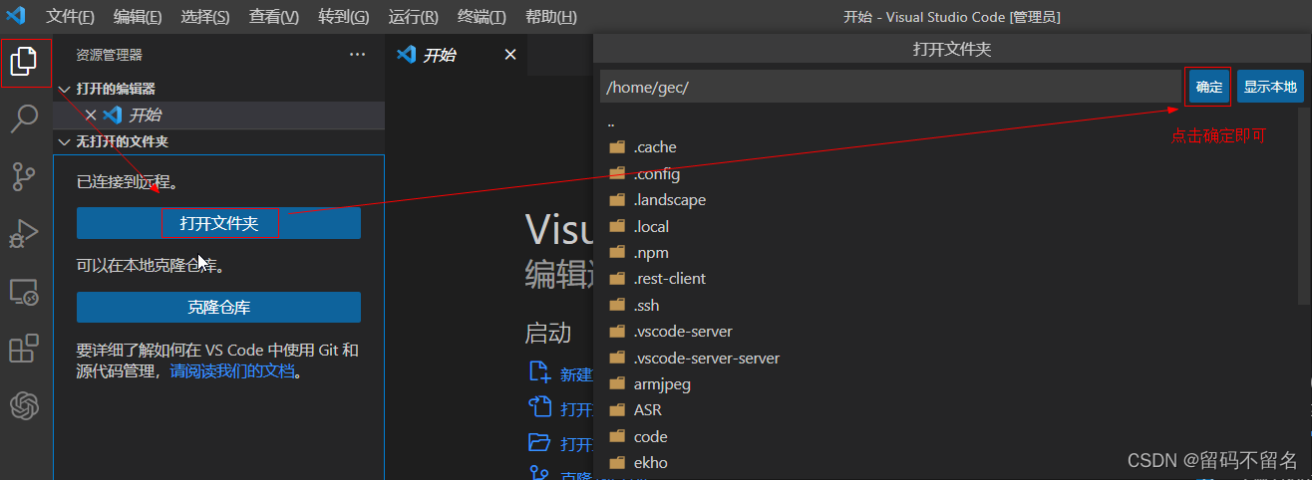1312x480 pixels.
Task: Select 开始 in open editors list
Action: click(219, 115)
